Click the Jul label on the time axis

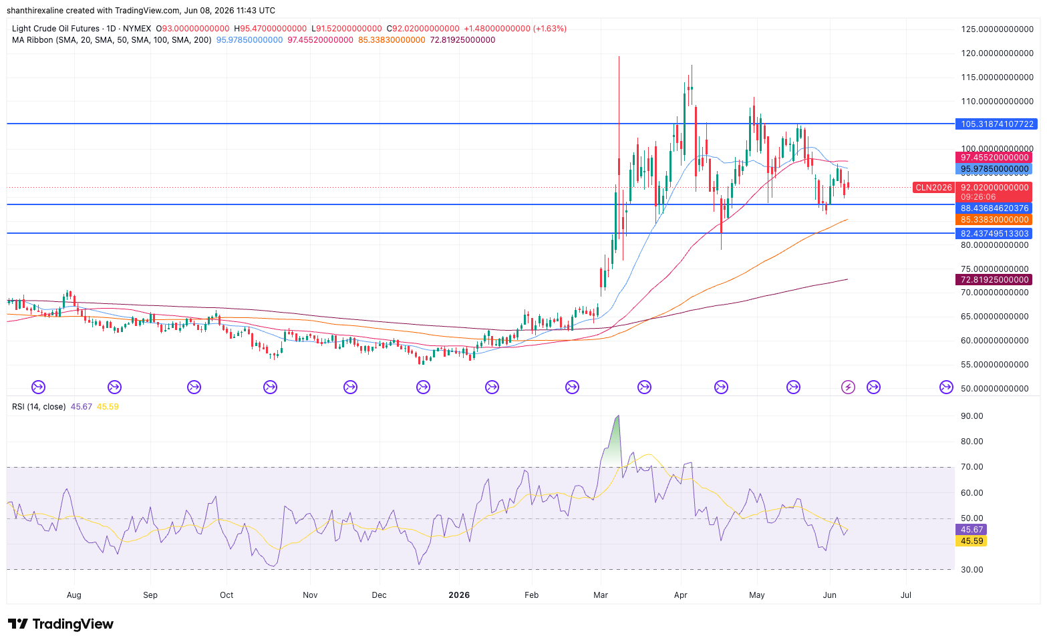point(906,595)
